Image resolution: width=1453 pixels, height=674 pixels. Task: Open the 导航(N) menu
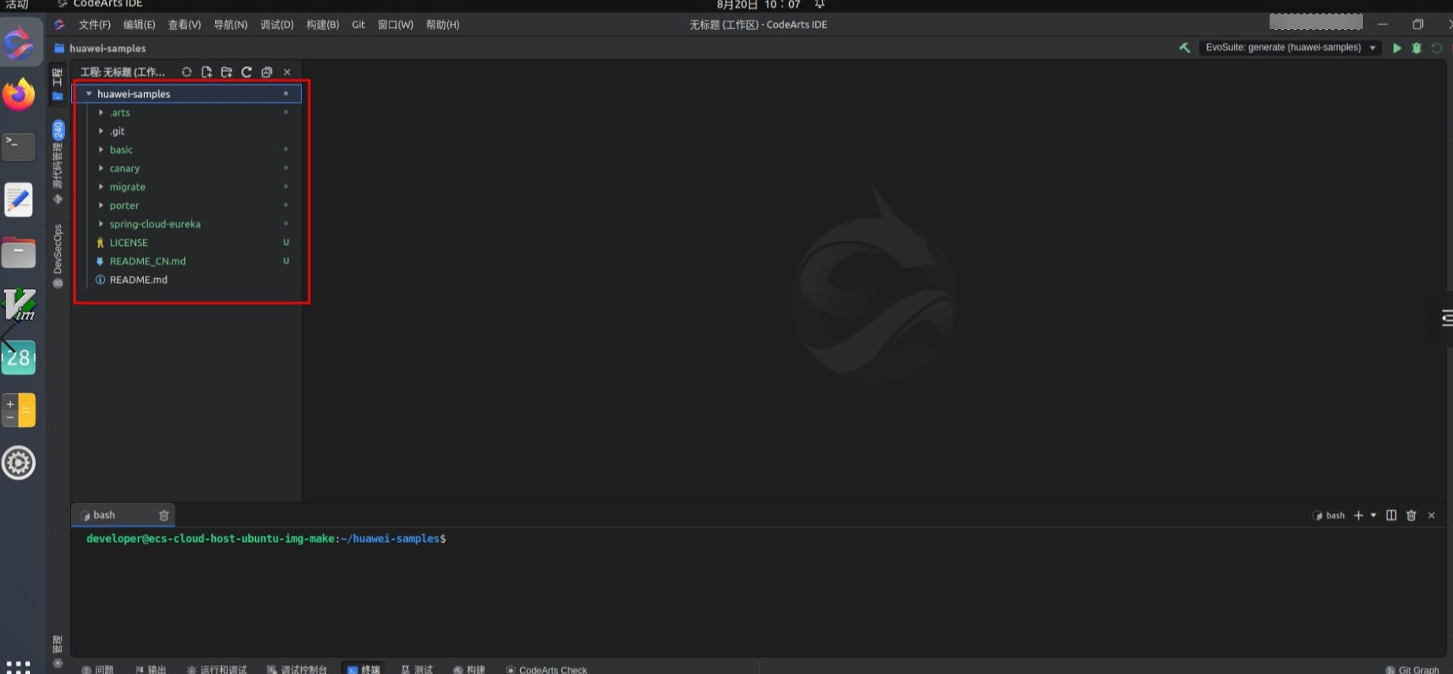point(230,24)
